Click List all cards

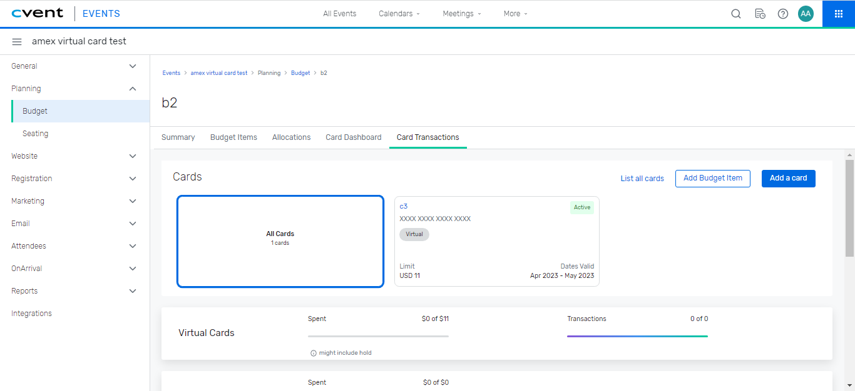pyautogui.click(x=642, y=178)
